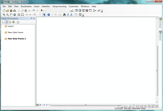The image size is (163, 111).
Task: Open the Editor Toolbar icon
Action: coord(72,11)
